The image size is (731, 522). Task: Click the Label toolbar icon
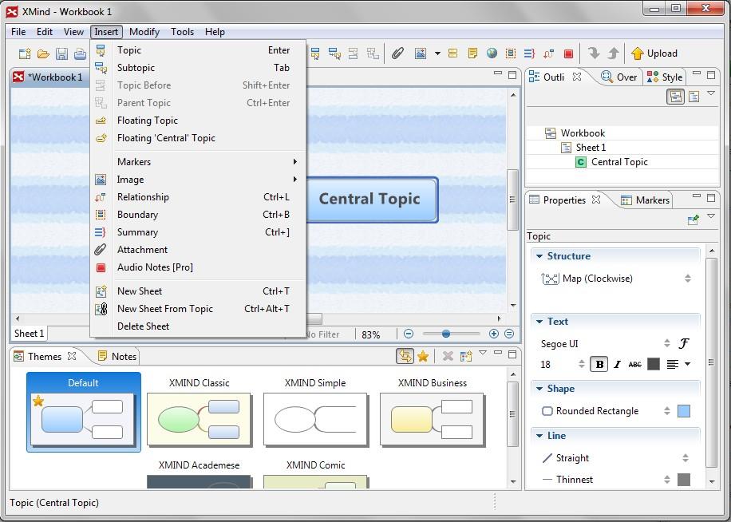[x=452, y=53]
